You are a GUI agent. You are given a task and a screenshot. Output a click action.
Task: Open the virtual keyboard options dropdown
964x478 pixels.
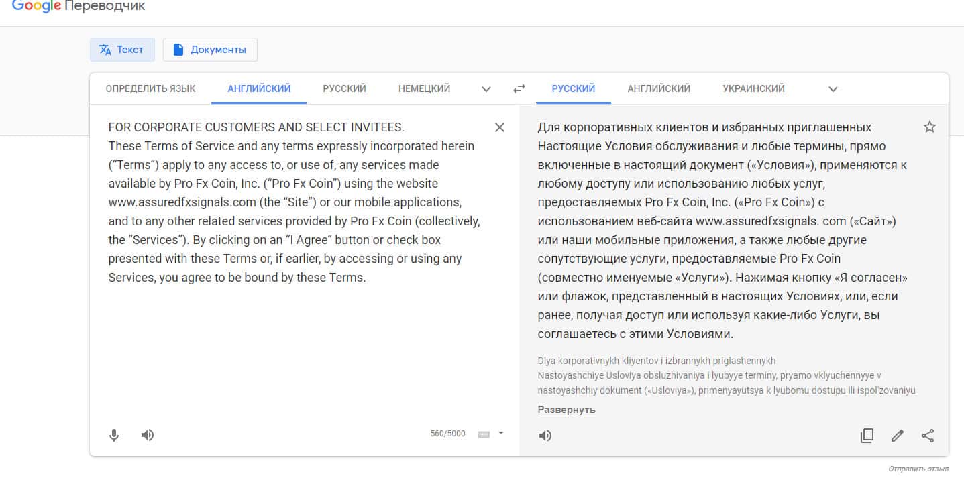click(500, 433)
